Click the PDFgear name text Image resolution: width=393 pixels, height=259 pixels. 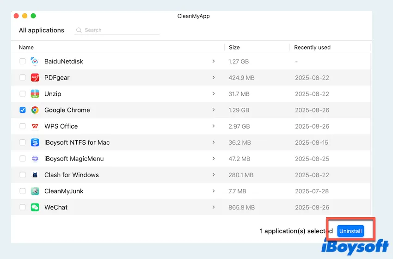57,78
